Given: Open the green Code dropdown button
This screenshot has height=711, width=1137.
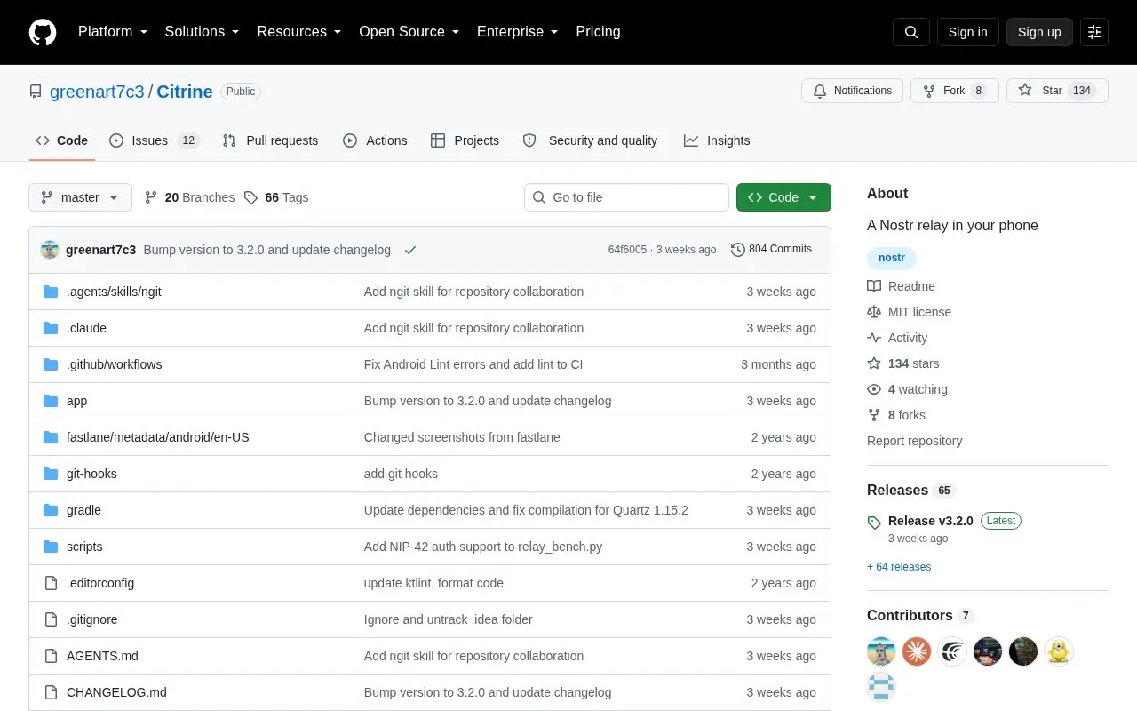Looking at the screenshot, I should (783, 197).
